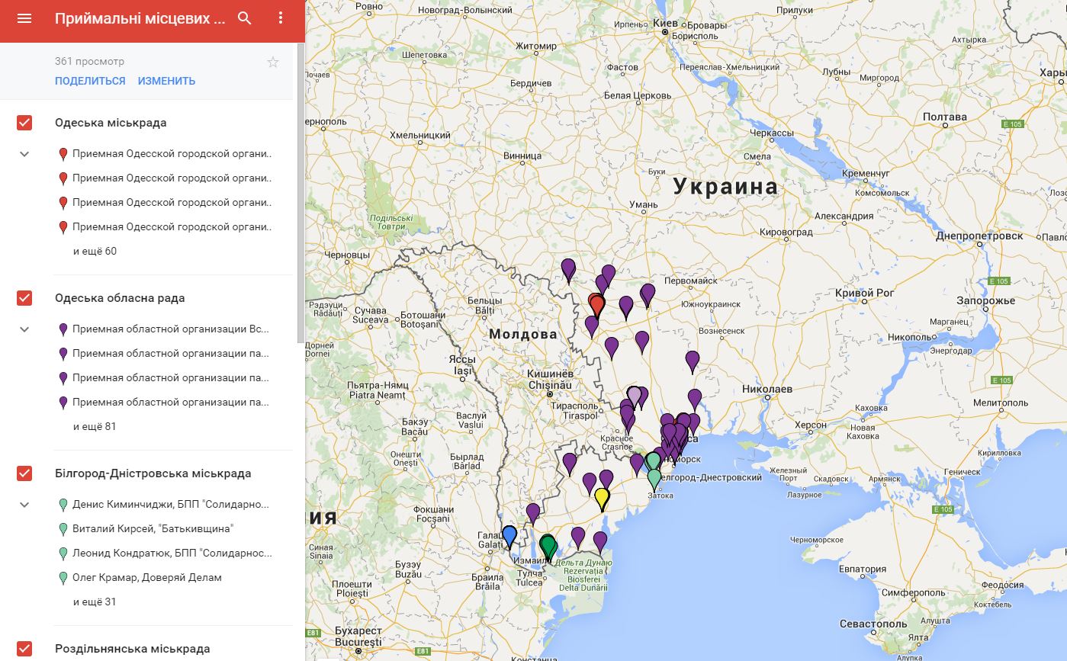Click the purple pin near Pervomaisk
This screenshot has width=1067, height=661.
point(648,295)
